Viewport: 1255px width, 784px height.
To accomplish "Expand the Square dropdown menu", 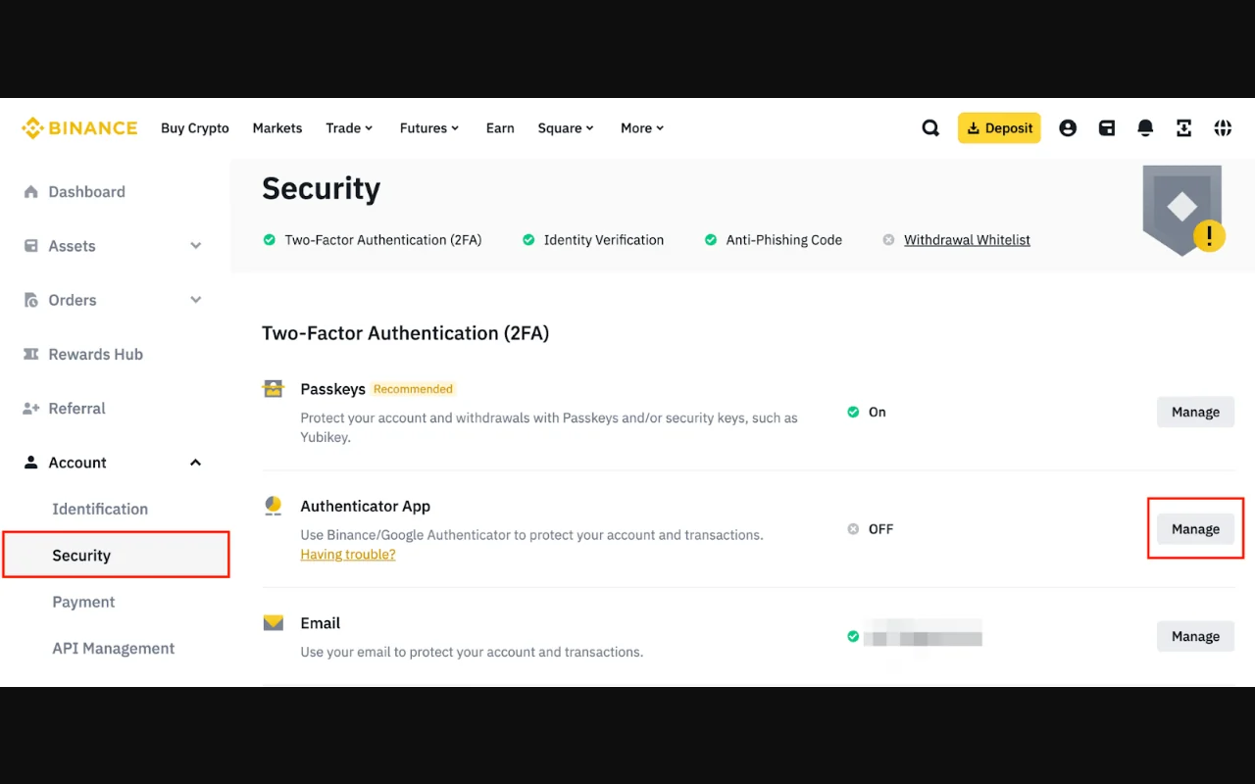I will point(566,128).
